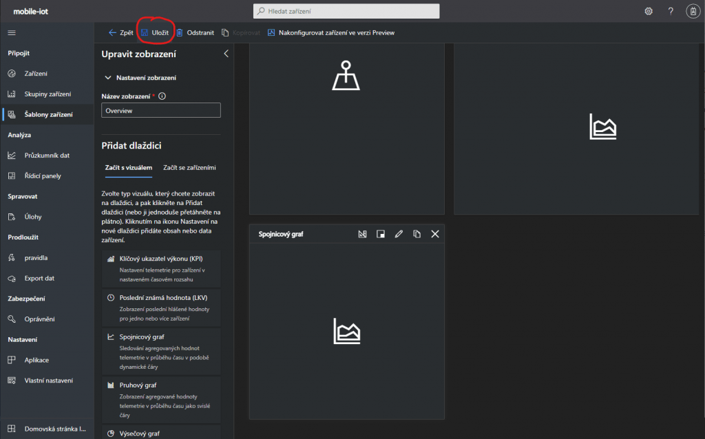The height and width of the screenshot is (439, 705).
Task: Click the Uložit save button
Action: [155, 32]
